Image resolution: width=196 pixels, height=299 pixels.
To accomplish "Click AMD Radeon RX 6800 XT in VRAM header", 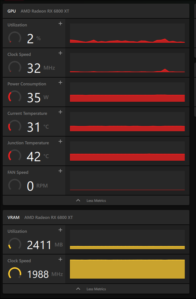I will click(x=49, y=217).
